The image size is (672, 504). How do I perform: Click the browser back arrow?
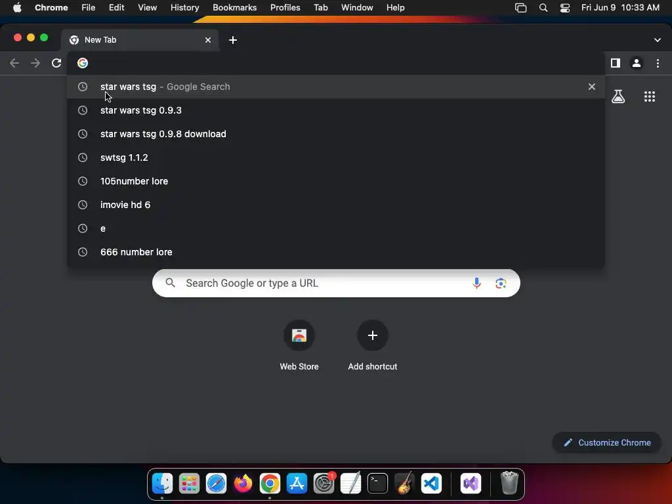(x=14, y=64)
